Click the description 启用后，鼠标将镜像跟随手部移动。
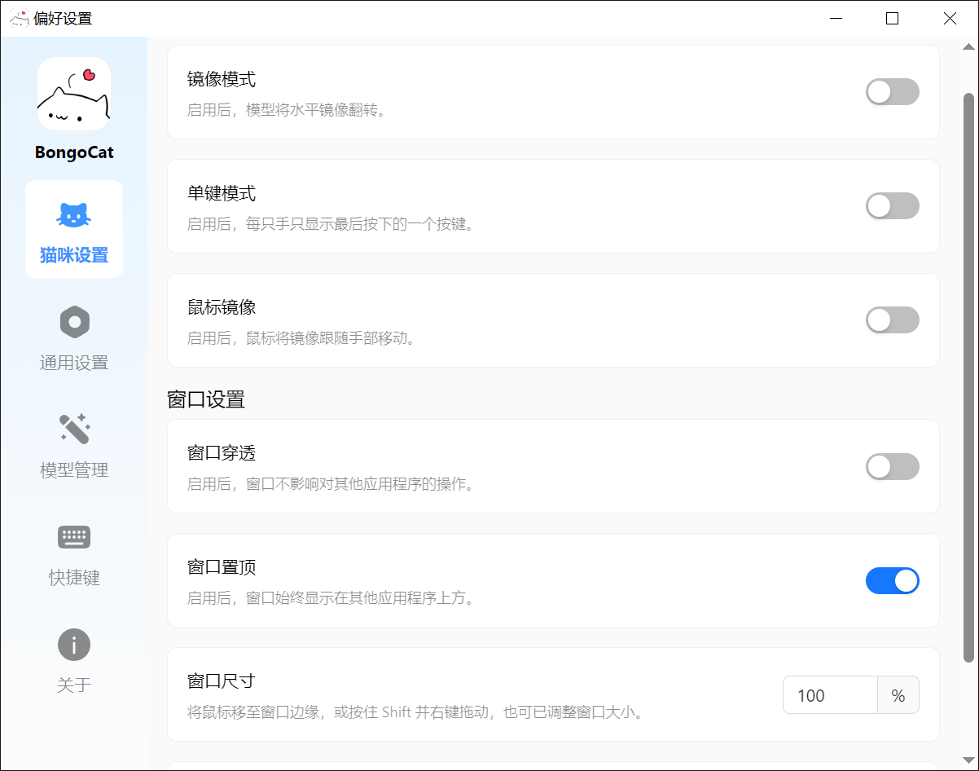Screen dimensions: 979x771 pos(301,338)
